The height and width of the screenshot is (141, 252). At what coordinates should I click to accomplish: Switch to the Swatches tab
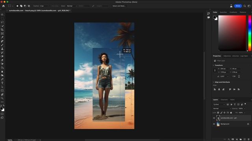[223, 12]
